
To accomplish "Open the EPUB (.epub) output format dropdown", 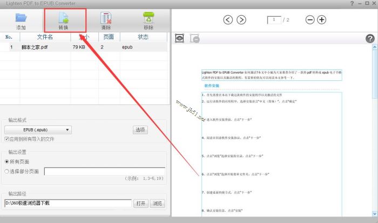I will tap(38, 130).
